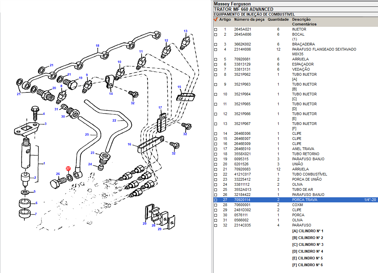The image size is (378, 273).
Task: Toggle the checkbox on highlighted row 27
Action: [216, 200]
